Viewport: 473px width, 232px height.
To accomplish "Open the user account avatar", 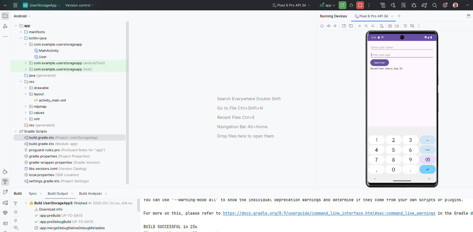I will [x=455, y=5].
